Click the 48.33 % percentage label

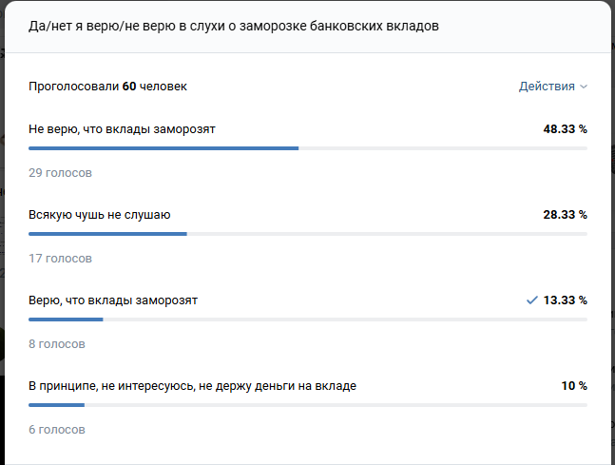pos(565,128)
